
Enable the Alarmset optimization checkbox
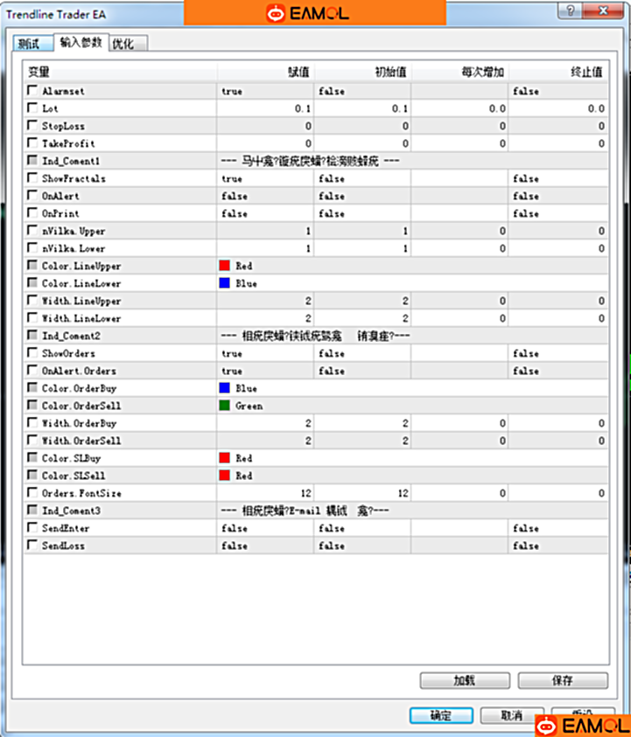(x=32, y=91)
